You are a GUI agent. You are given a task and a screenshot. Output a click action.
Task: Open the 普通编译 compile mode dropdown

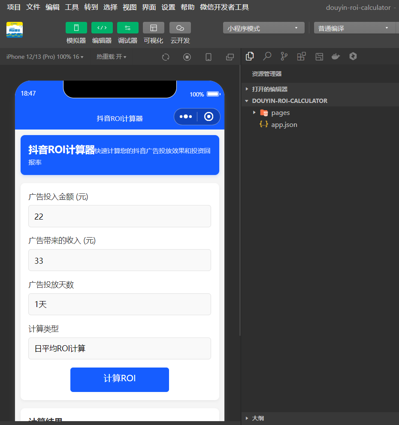tap(354, 28)
